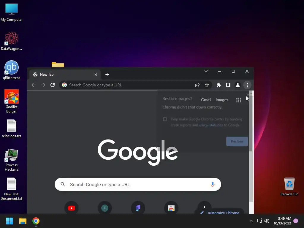Open network settings from the system tray

coord(259,221)
